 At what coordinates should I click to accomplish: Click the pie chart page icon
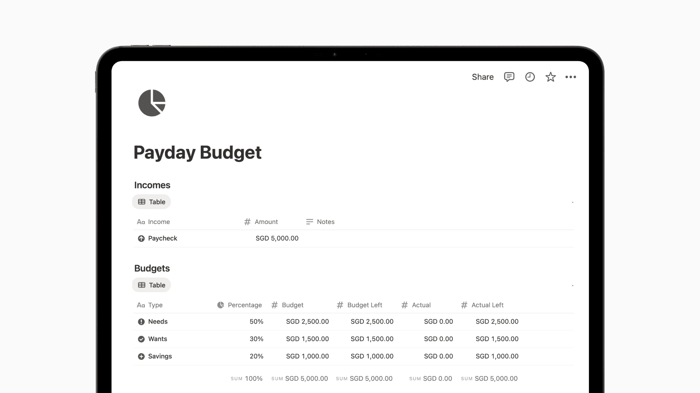pyautogui.click(x=152, y=103)
